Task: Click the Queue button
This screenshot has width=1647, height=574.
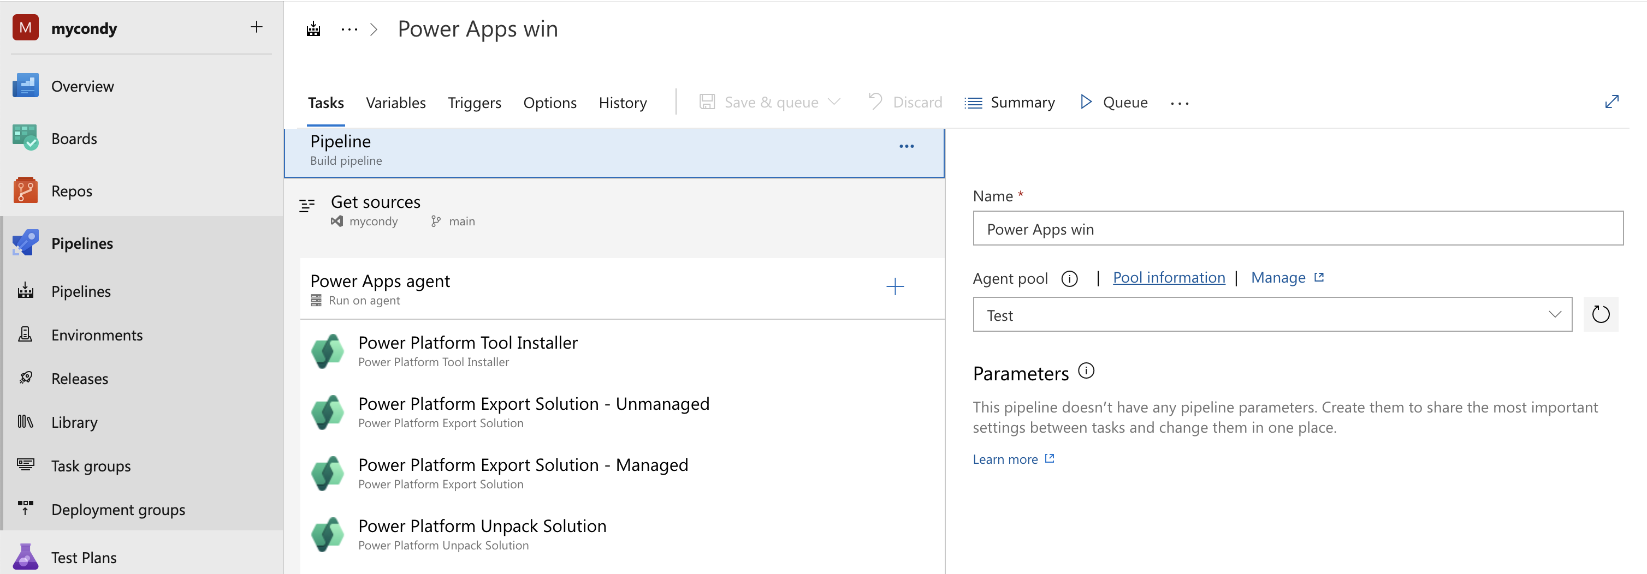Action: coord(1114,102)
